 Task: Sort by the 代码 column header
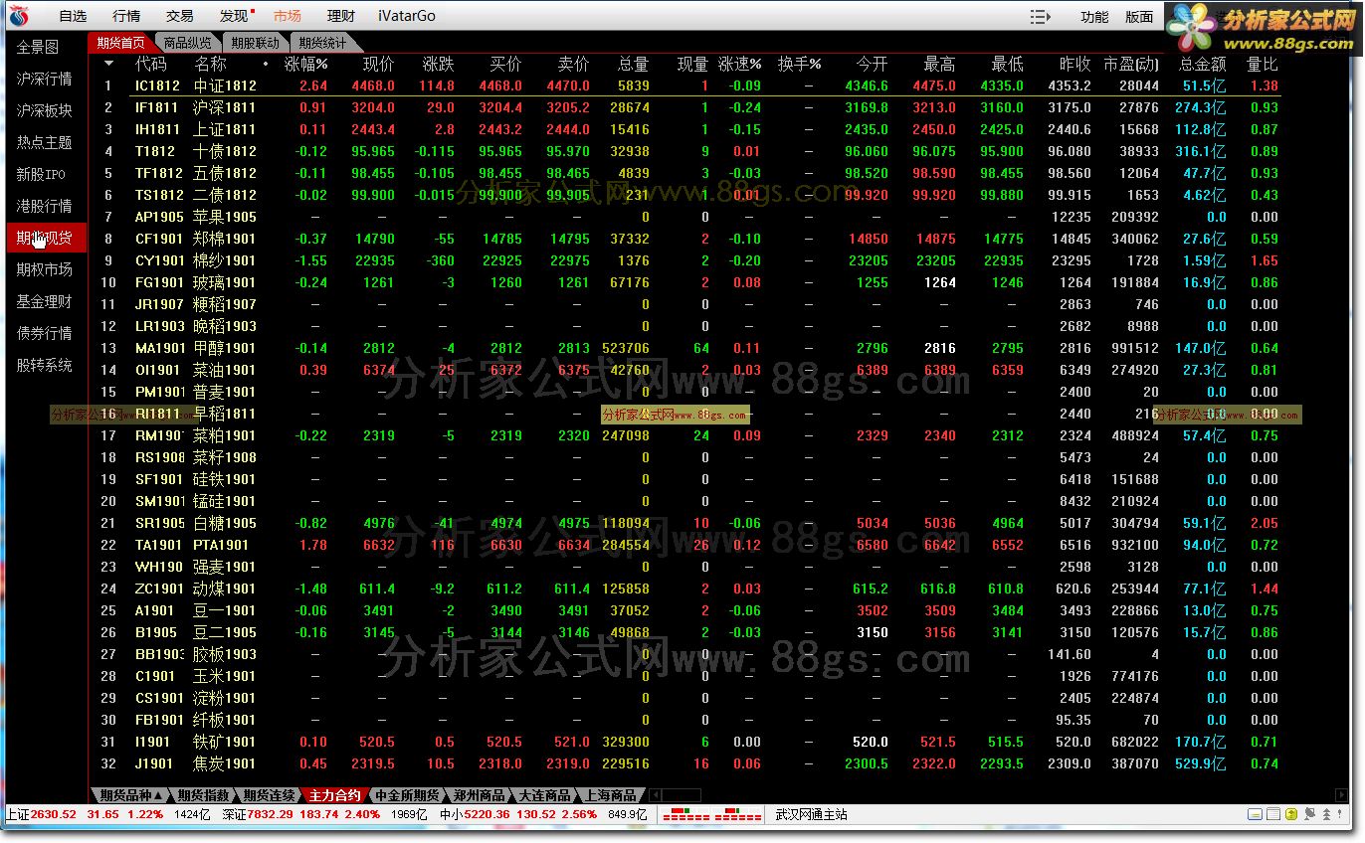click(151, 64)
